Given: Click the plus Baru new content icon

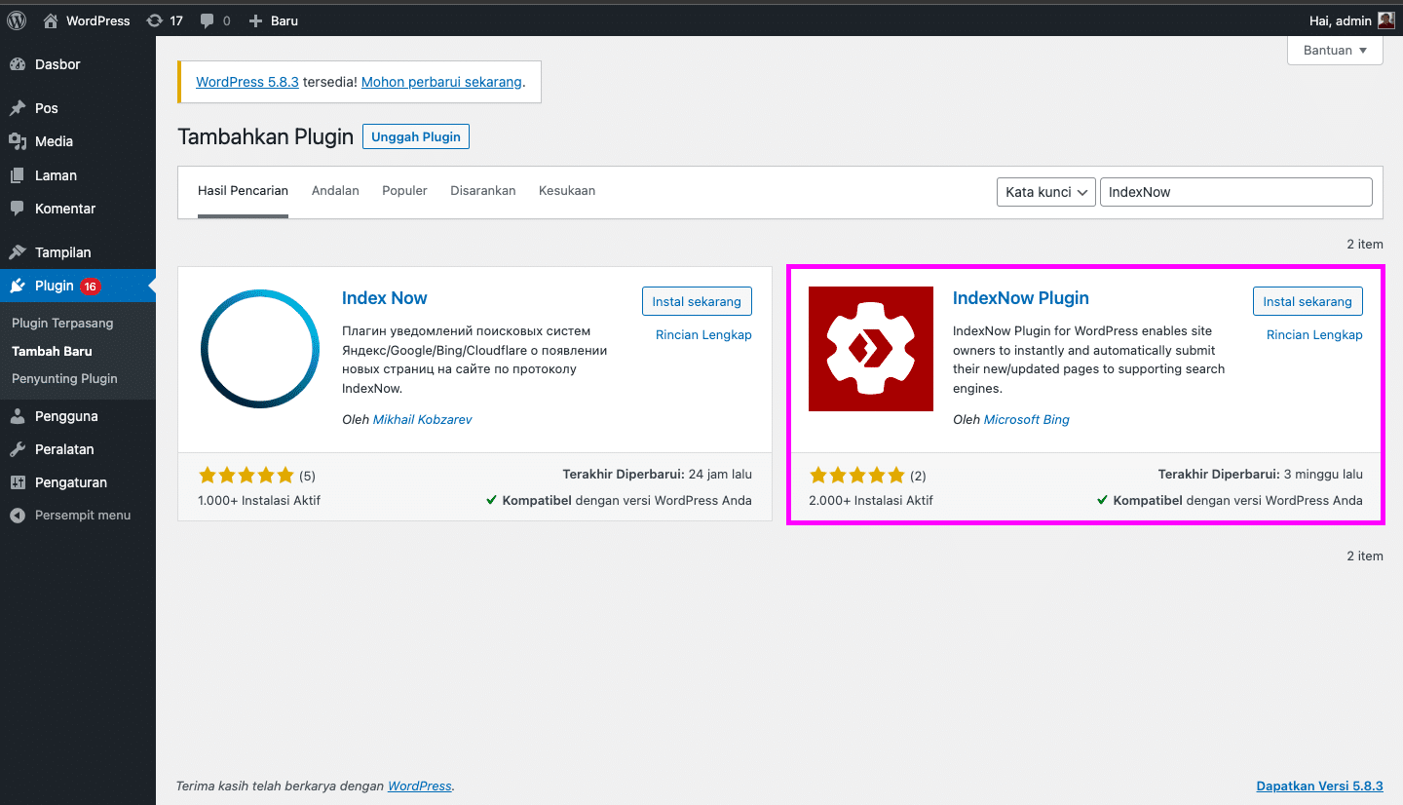Looking at the screenshot, I should (255, 20).
